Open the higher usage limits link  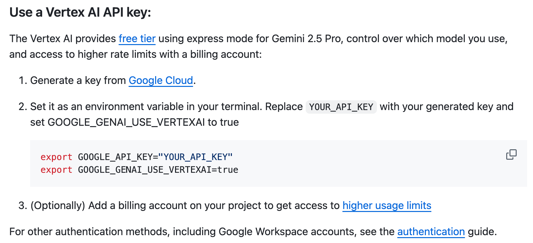tap(387, 205)
